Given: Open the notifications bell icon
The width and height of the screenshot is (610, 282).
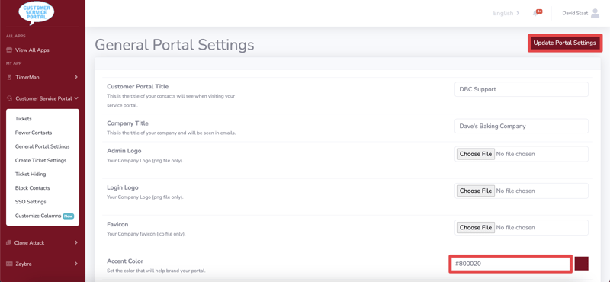Looking at the screenshot, I should tap(537, 13).
